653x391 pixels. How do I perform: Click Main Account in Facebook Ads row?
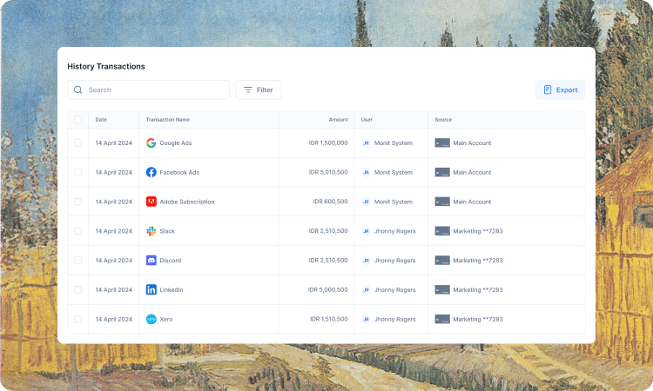pos(472,172)
